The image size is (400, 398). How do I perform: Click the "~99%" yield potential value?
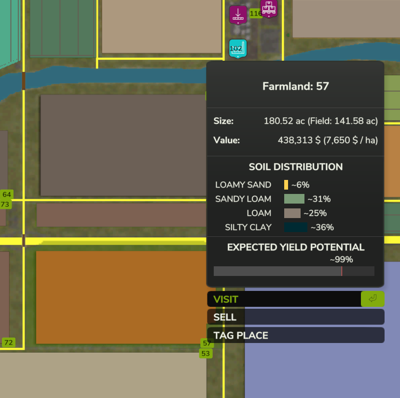pyautogui.click(x=341, y=260)
